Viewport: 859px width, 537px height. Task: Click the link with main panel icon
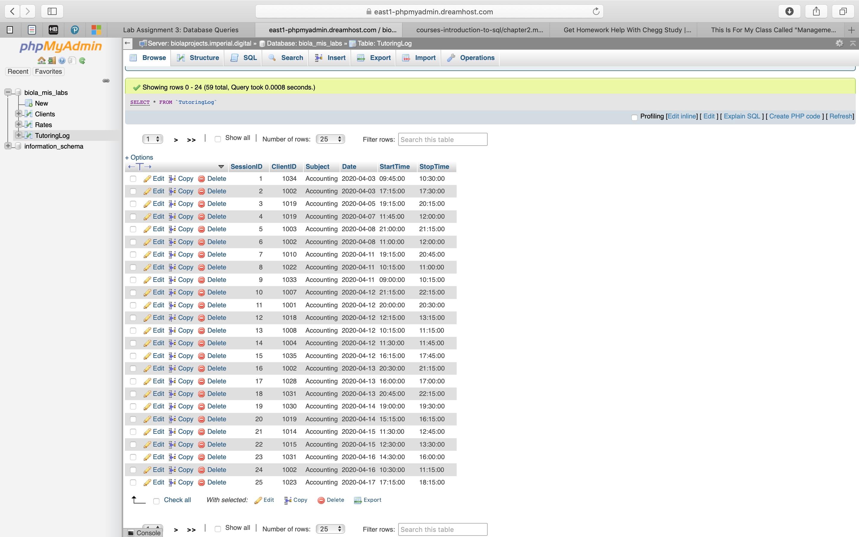click(106, 81)
